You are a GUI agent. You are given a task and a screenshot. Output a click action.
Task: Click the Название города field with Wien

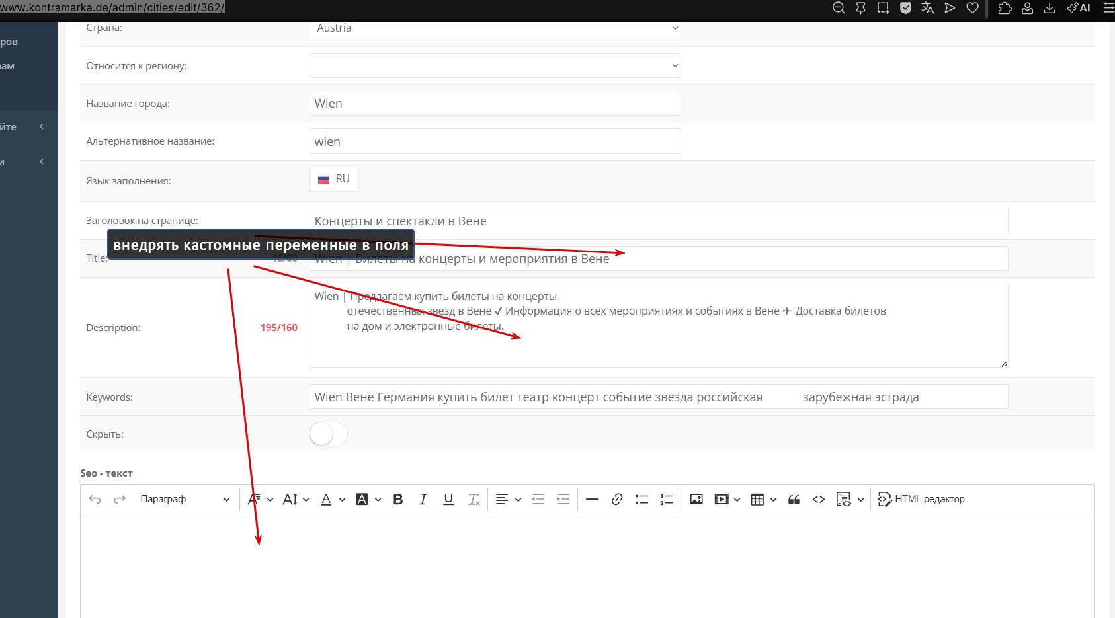[x=495, y=103]
